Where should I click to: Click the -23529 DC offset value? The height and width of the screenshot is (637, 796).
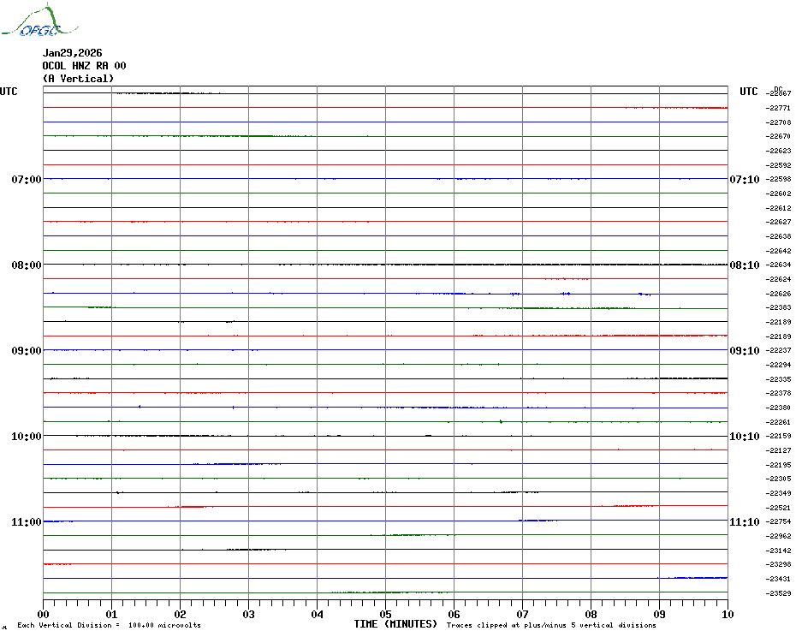[779, 593]
